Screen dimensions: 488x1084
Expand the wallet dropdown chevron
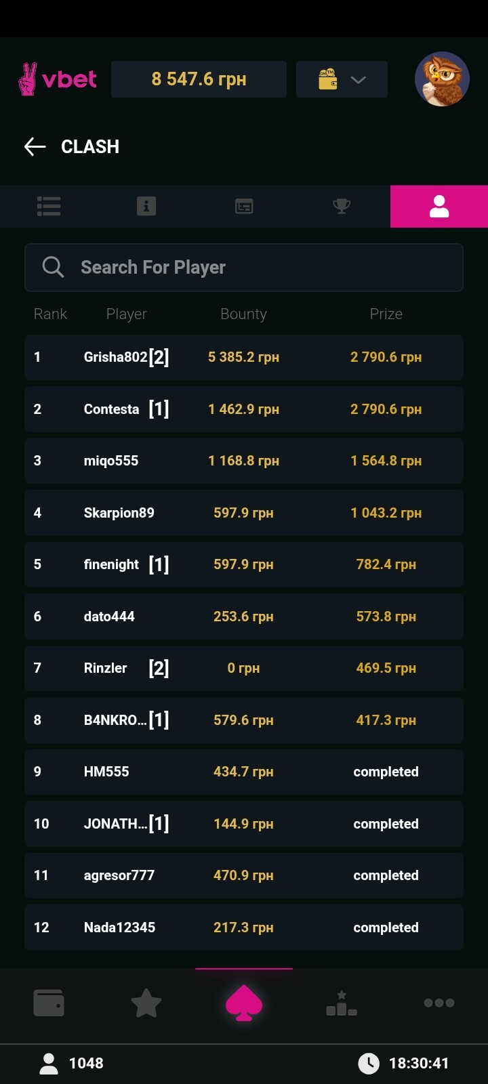tap(358, 80)
